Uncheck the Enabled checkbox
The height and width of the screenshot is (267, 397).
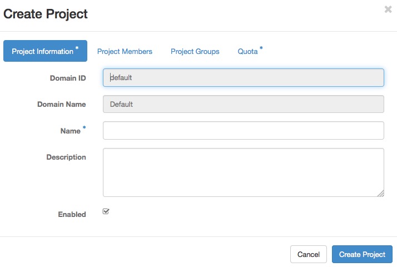pyautogui.click(x=106, y=211)
